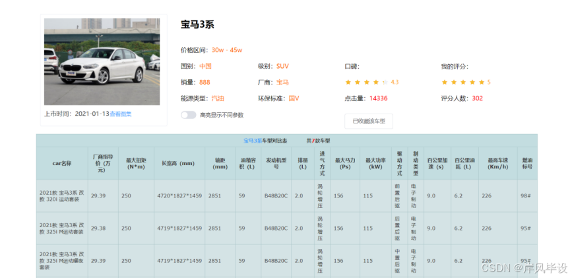Click the 制动类型 column header
This screenshot has height=278, width=570.
[416, 163]
